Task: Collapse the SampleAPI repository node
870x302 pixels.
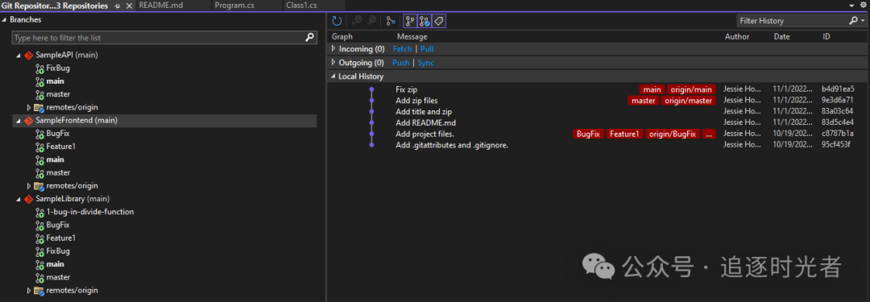Action: (19, 56)
